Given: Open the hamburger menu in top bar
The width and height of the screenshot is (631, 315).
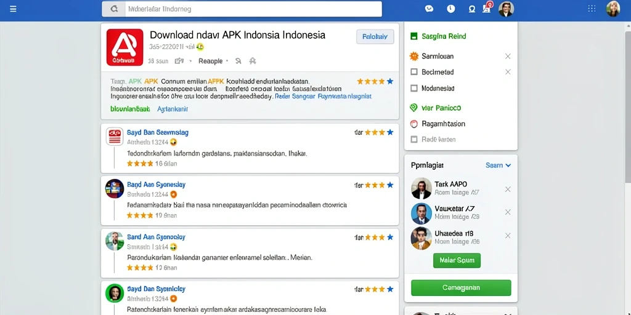Looking at the screenshot, I should pyautogui.click(x=13, y=9).
